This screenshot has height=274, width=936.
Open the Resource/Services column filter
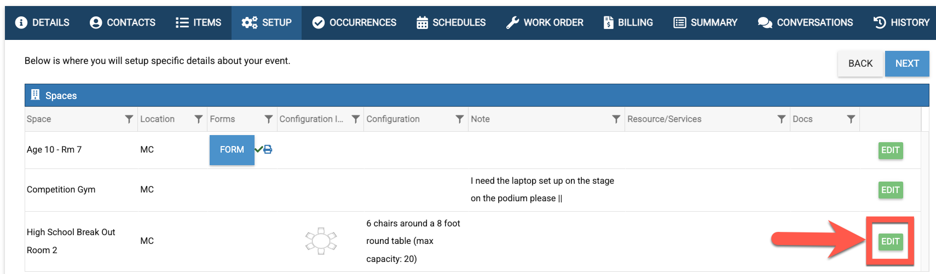point(782,119)
